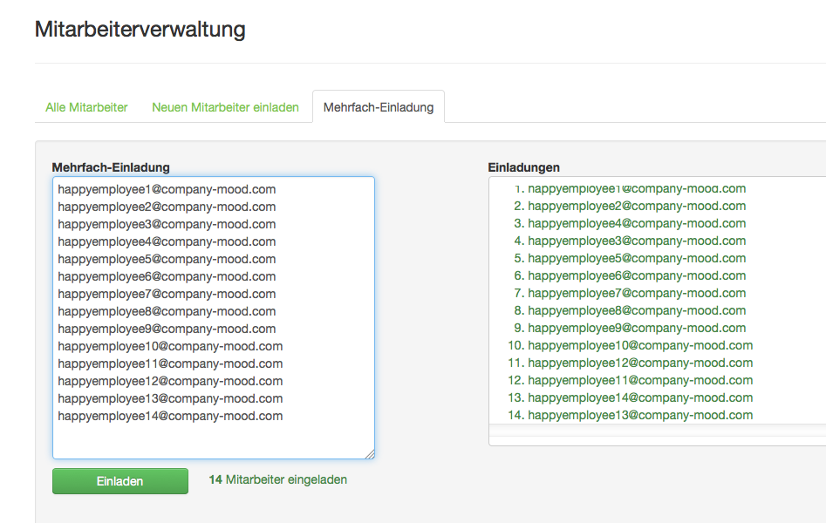Open happyemployee2 in the Einladungen list

637,206
